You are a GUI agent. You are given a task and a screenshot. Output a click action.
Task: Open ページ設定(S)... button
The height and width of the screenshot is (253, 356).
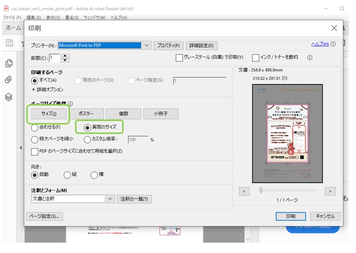pyautogui.click(x=45, y=216)
